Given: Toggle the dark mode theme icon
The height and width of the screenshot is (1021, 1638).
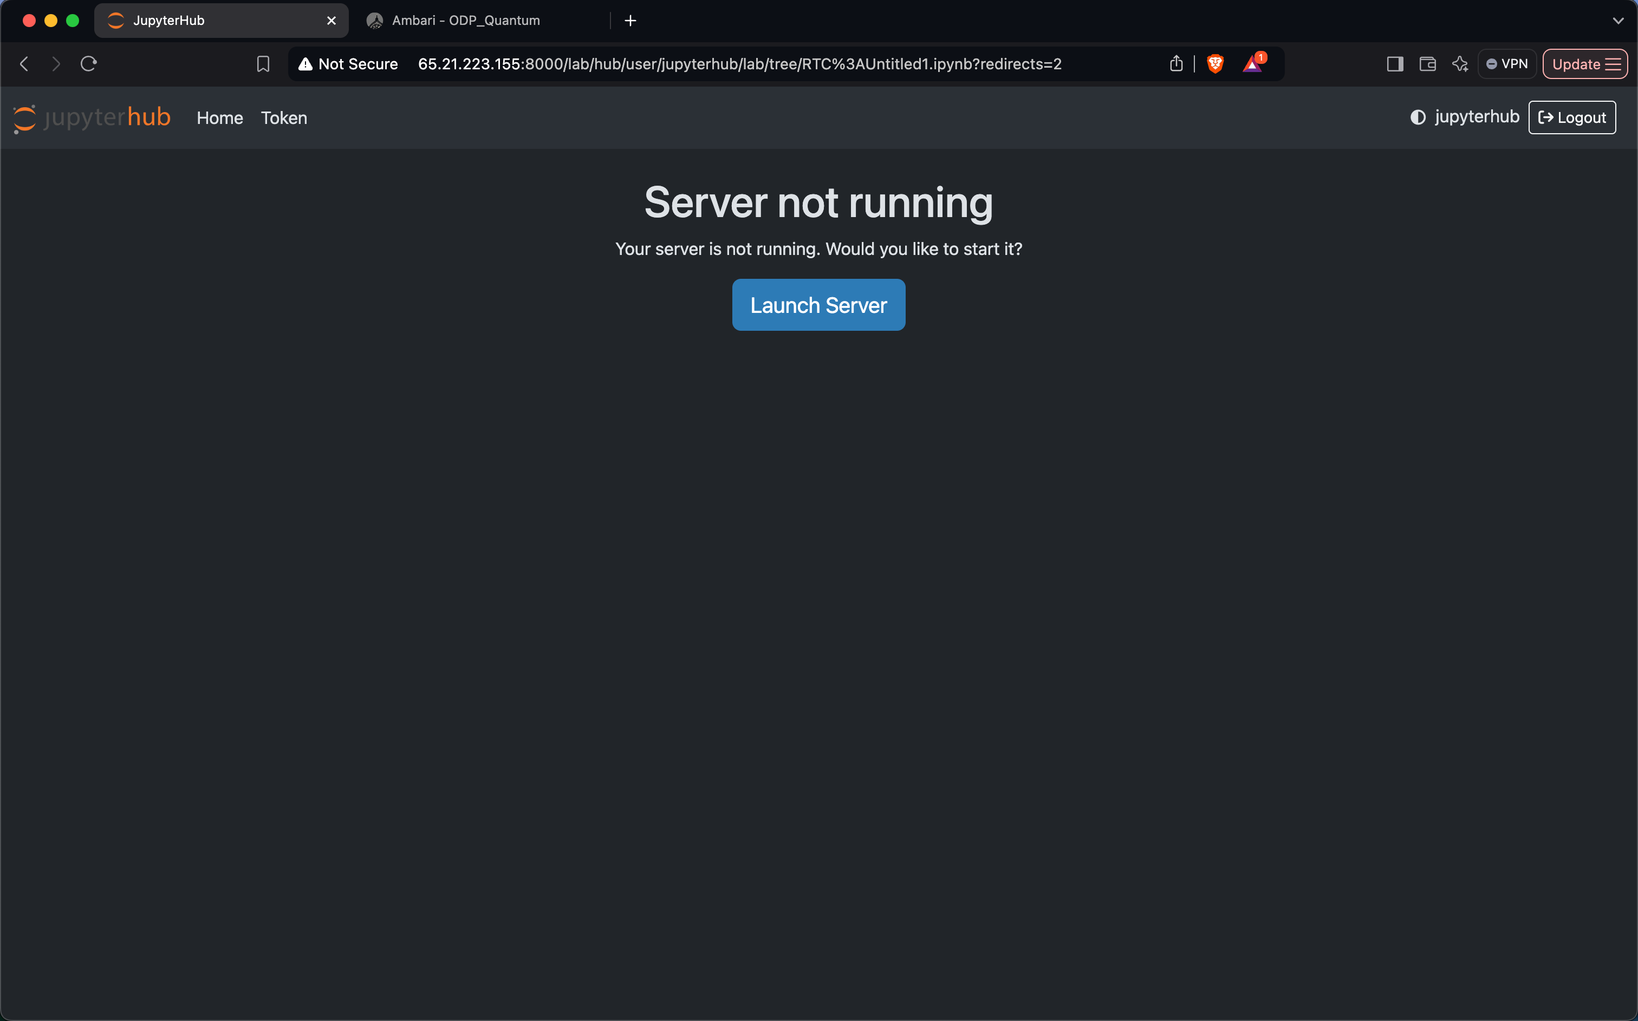Looking at the screenshot, I should [1418, 117].
